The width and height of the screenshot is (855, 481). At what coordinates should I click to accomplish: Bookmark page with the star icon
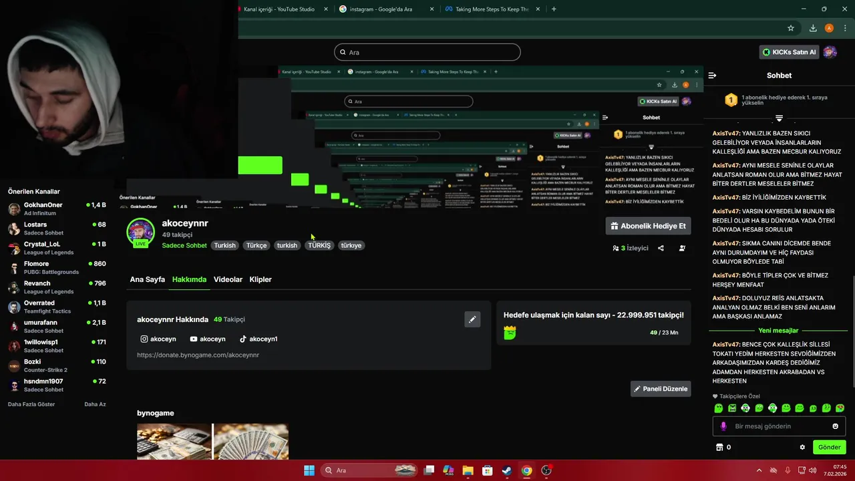click(x=791, y=28)
